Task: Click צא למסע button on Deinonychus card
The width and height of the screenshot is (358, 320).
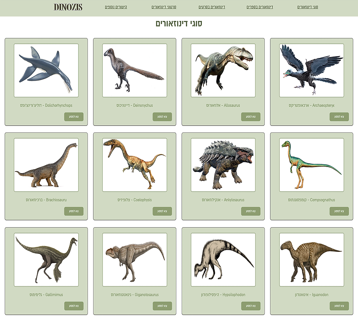Action: (162, 117)
